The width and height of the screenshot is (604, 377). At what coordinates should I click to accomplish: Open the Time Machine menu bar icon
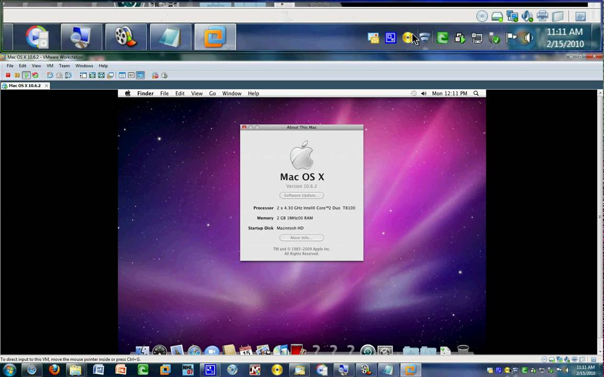click(x=413, y=93)
